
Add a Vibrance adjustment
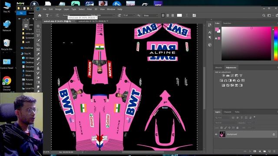coord(241,75)
